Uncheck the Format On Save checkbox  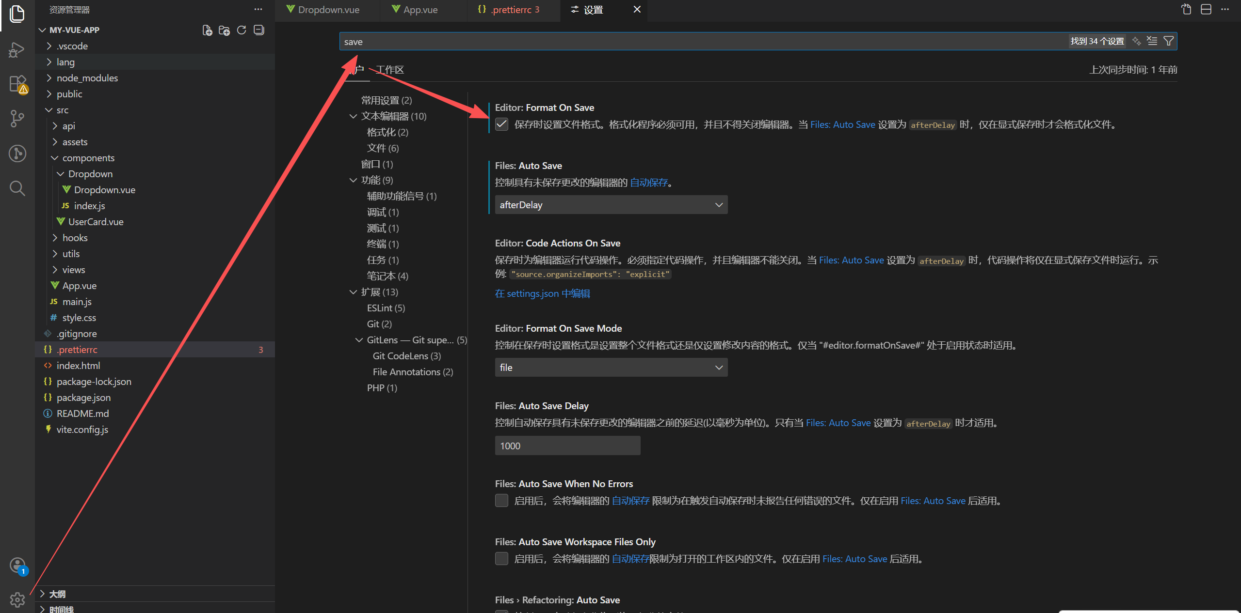click(501, 124)
